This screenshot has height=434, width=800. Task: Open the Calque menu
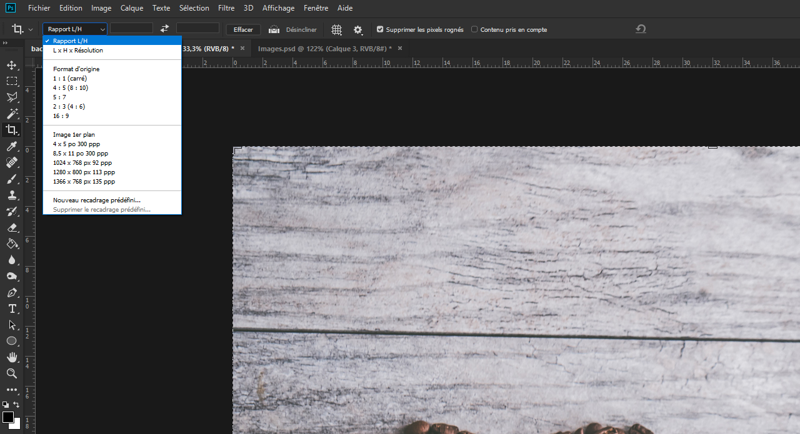(x=132, y=8)
